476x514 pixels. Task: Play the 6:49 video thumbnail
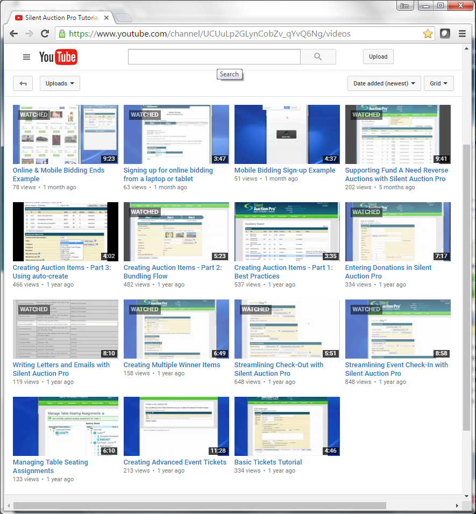(176, 329)
